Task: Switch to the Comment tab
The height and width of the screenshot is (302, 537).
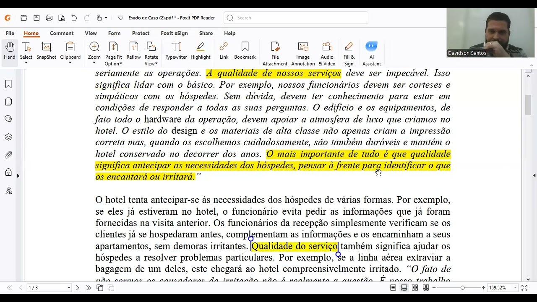Action: point(62,33)
